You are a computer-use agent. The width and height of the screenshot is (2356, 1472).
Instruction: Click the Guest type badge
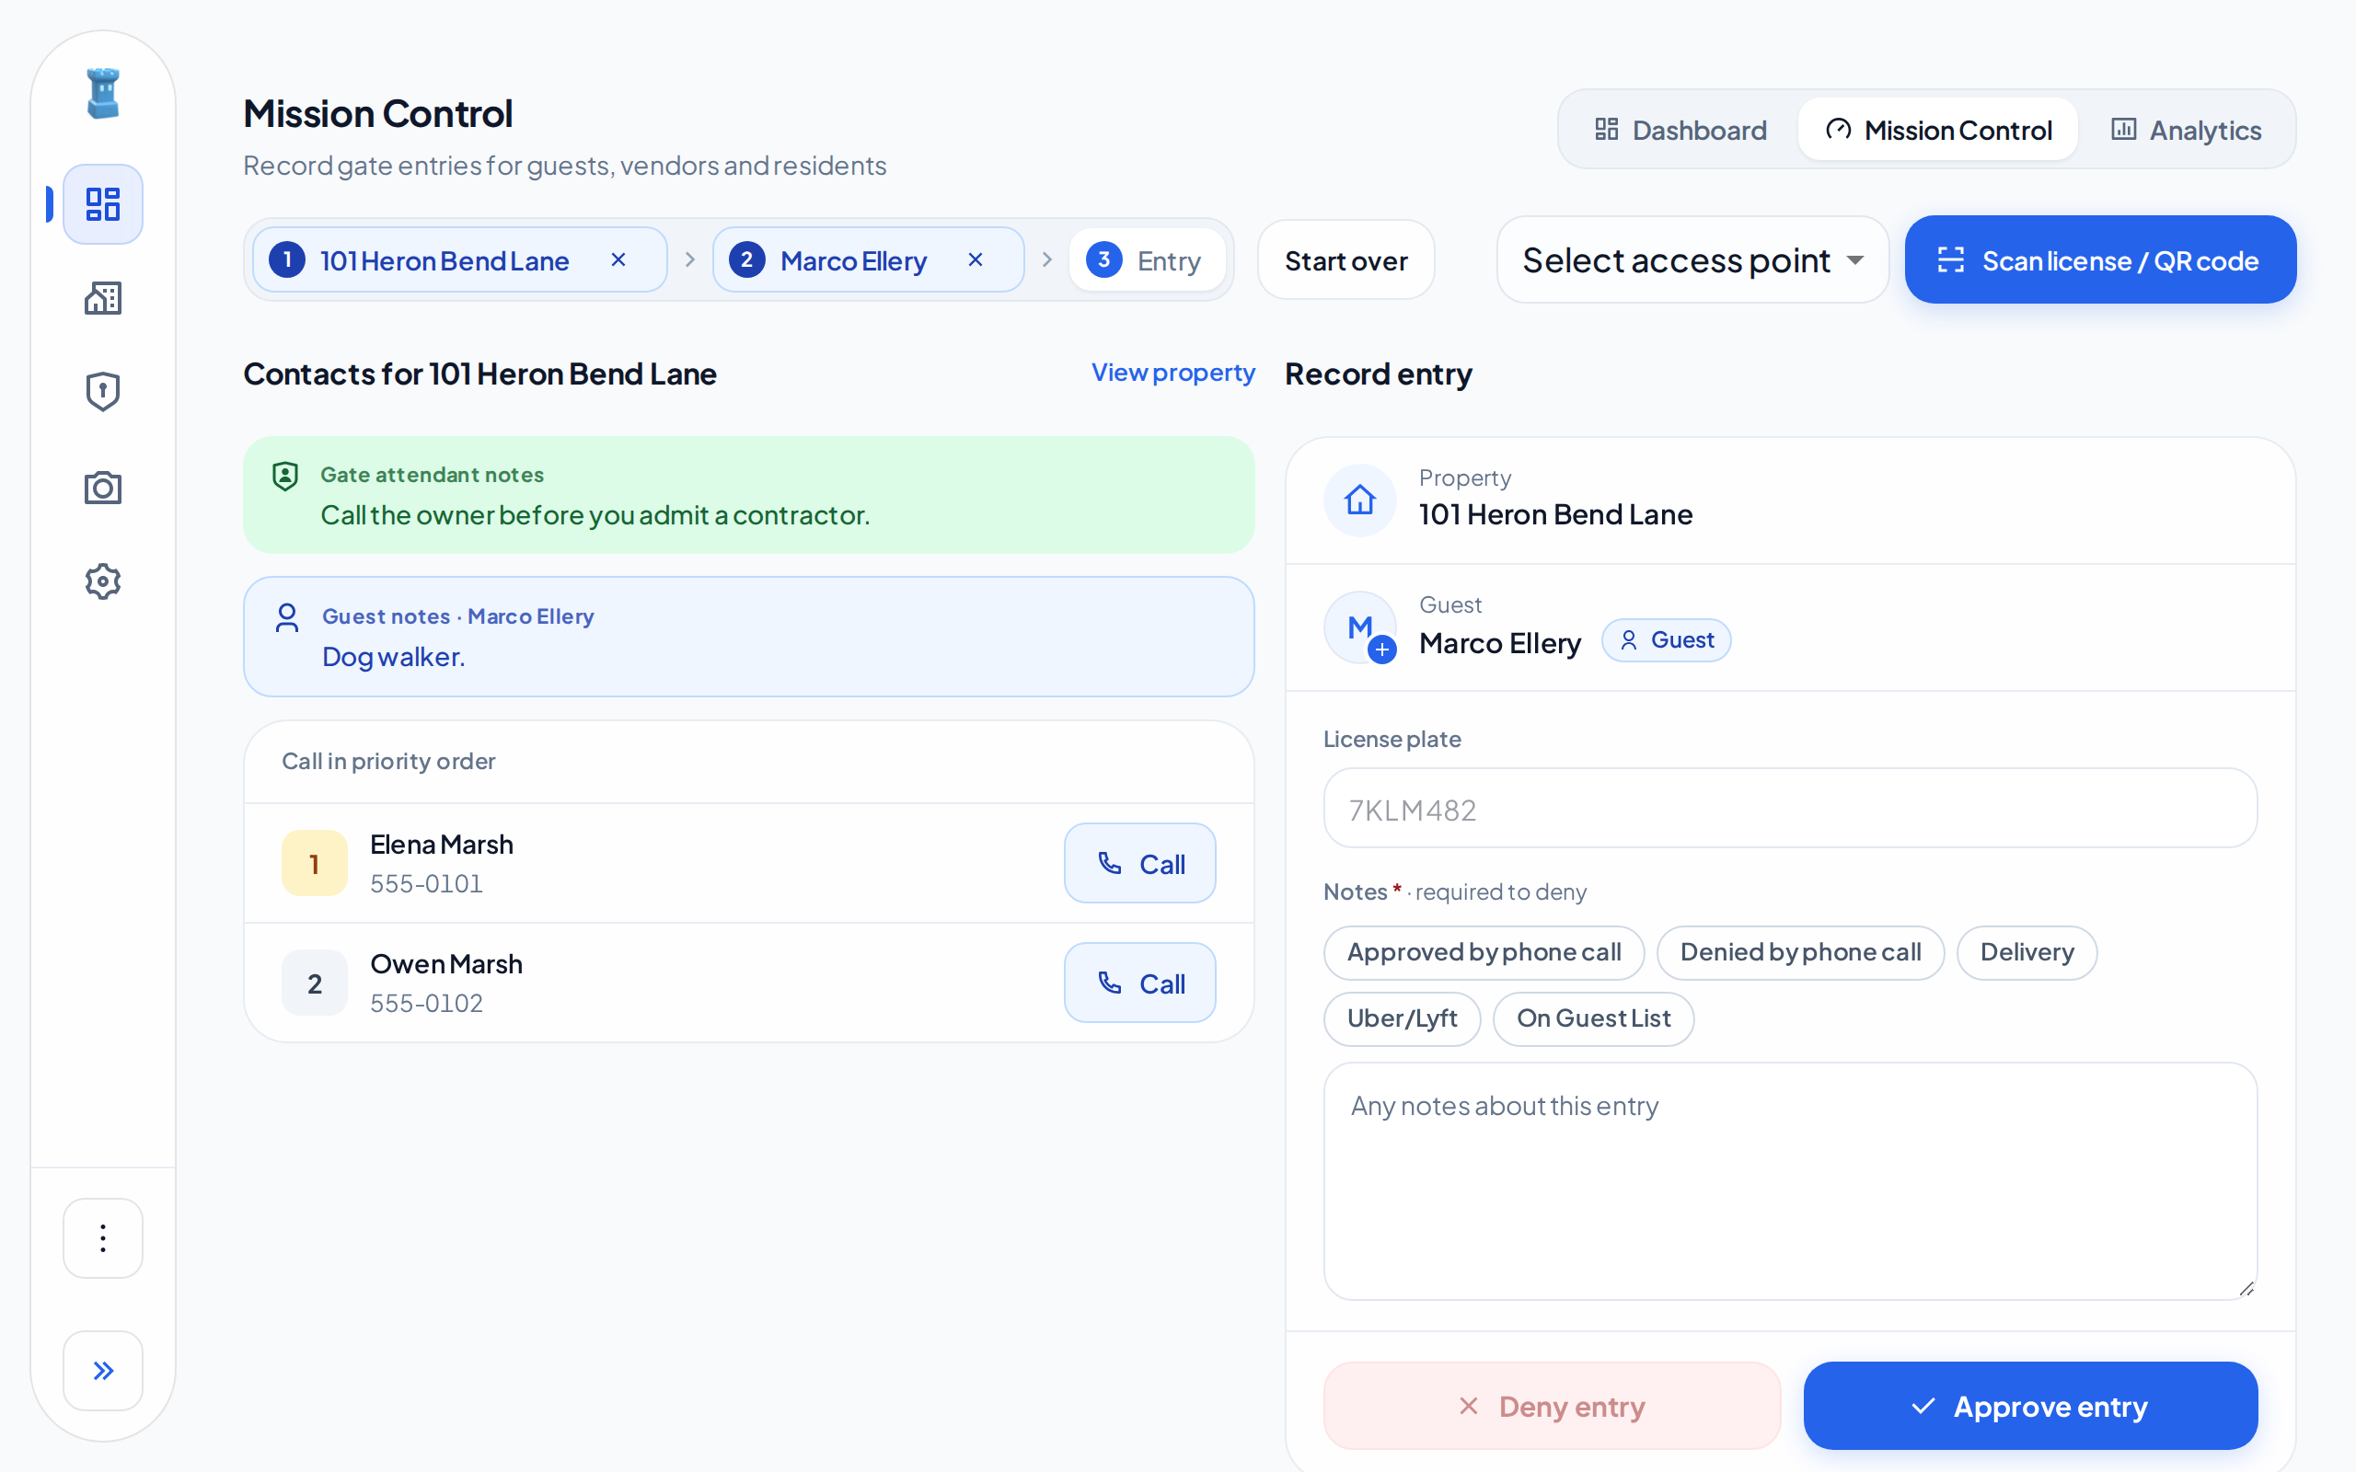1666,640
